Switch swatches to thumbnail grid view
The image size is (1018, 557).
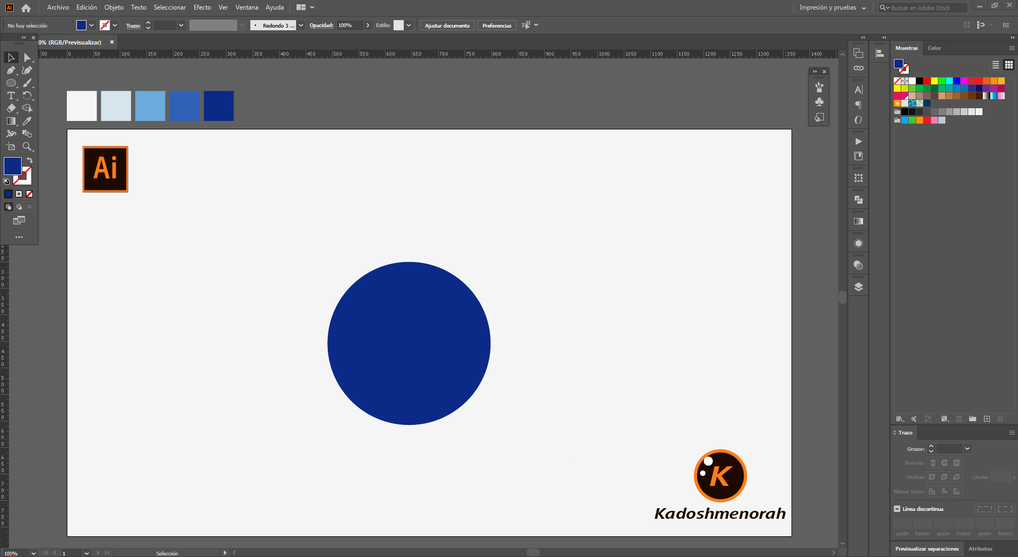click(1009, 65)
